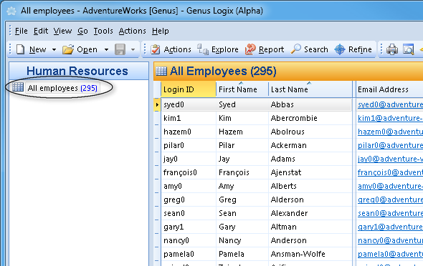Screen dimensions: 423x266
Task: Open the New dropdown arrow
Action: [x=54, y=50]
